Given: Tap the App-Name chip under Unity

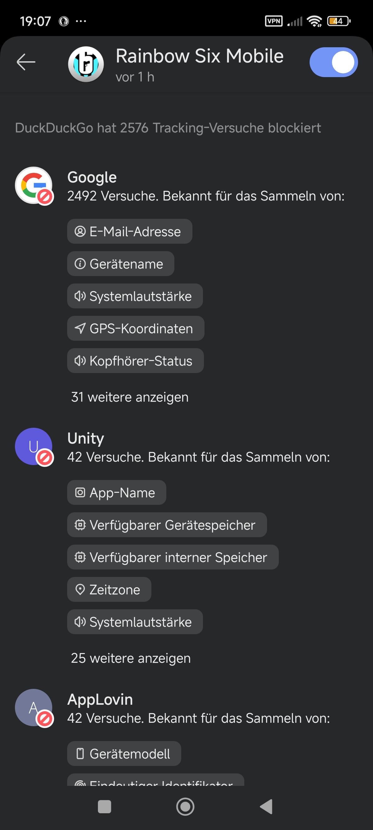Looking at the screenshot, I should click(x=117, y=492).
